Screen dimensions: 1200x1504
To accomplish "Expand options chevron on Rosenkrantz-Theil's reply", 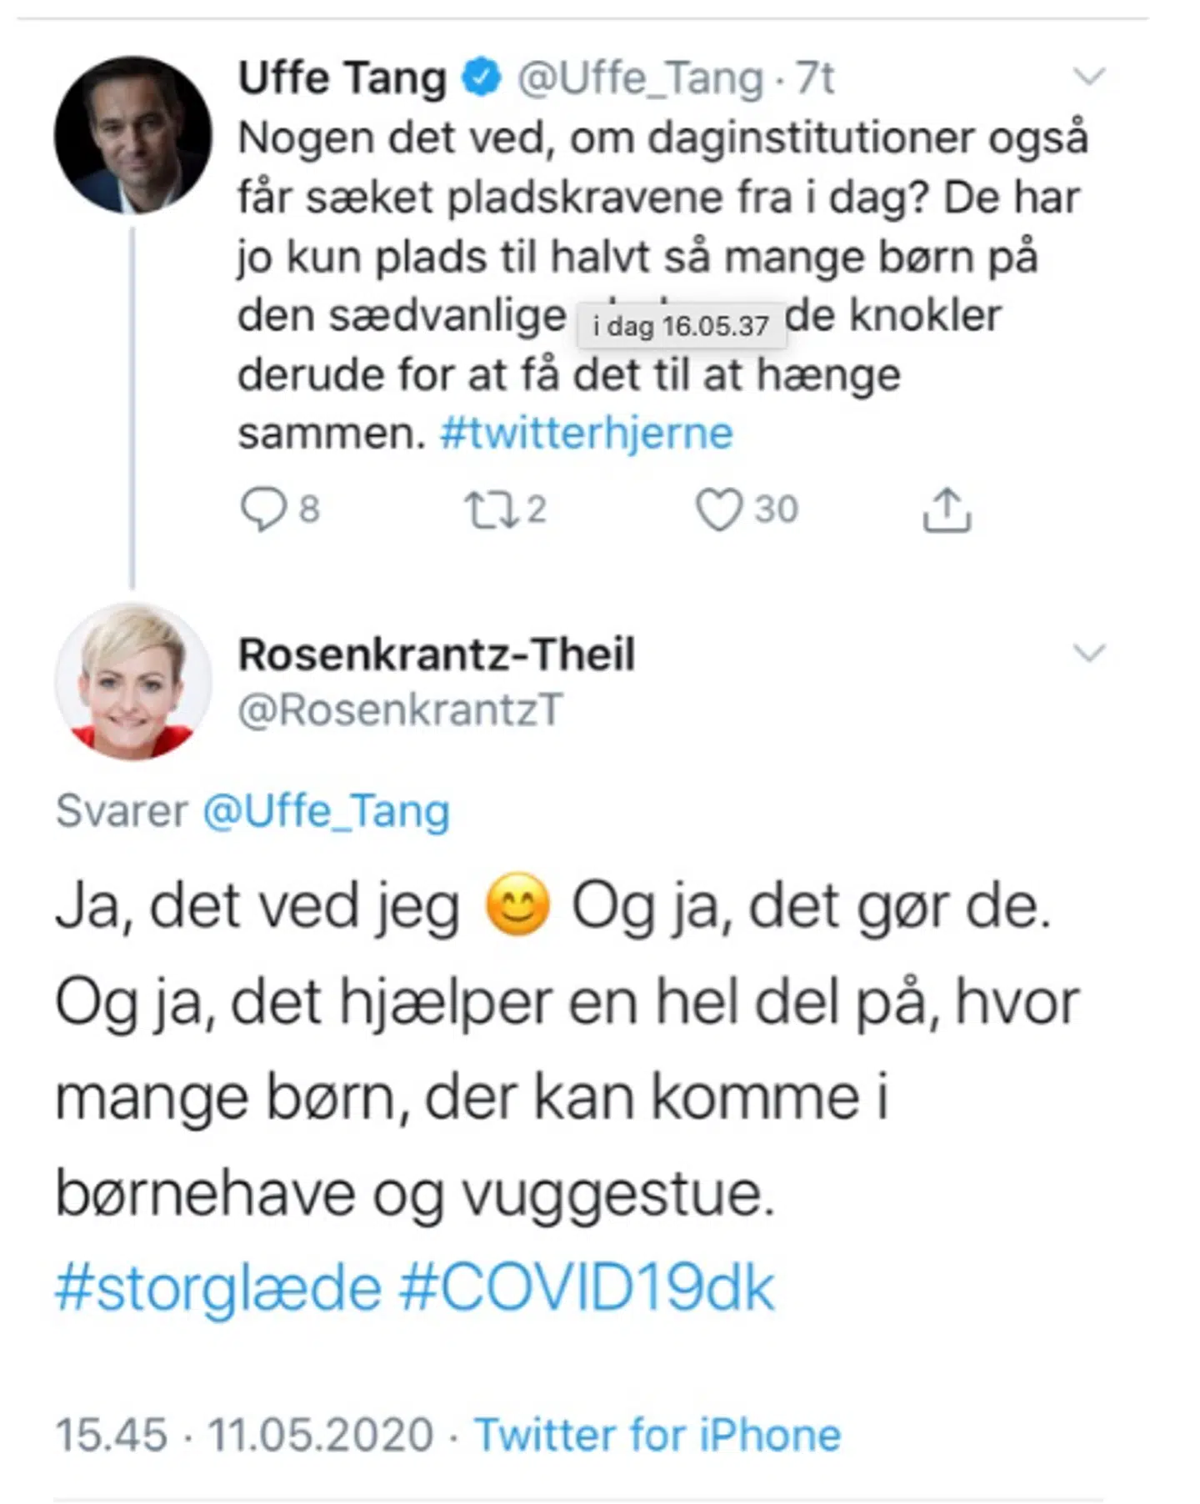I will tap(1089, 653).
